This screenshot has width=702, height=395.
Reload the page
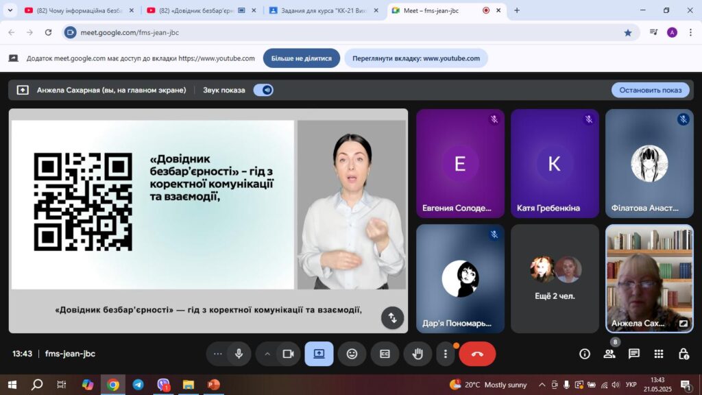tap(49, 32)
